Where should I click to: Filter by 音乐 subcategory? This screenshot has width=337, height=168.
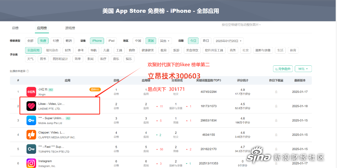[x=116, y=59]
